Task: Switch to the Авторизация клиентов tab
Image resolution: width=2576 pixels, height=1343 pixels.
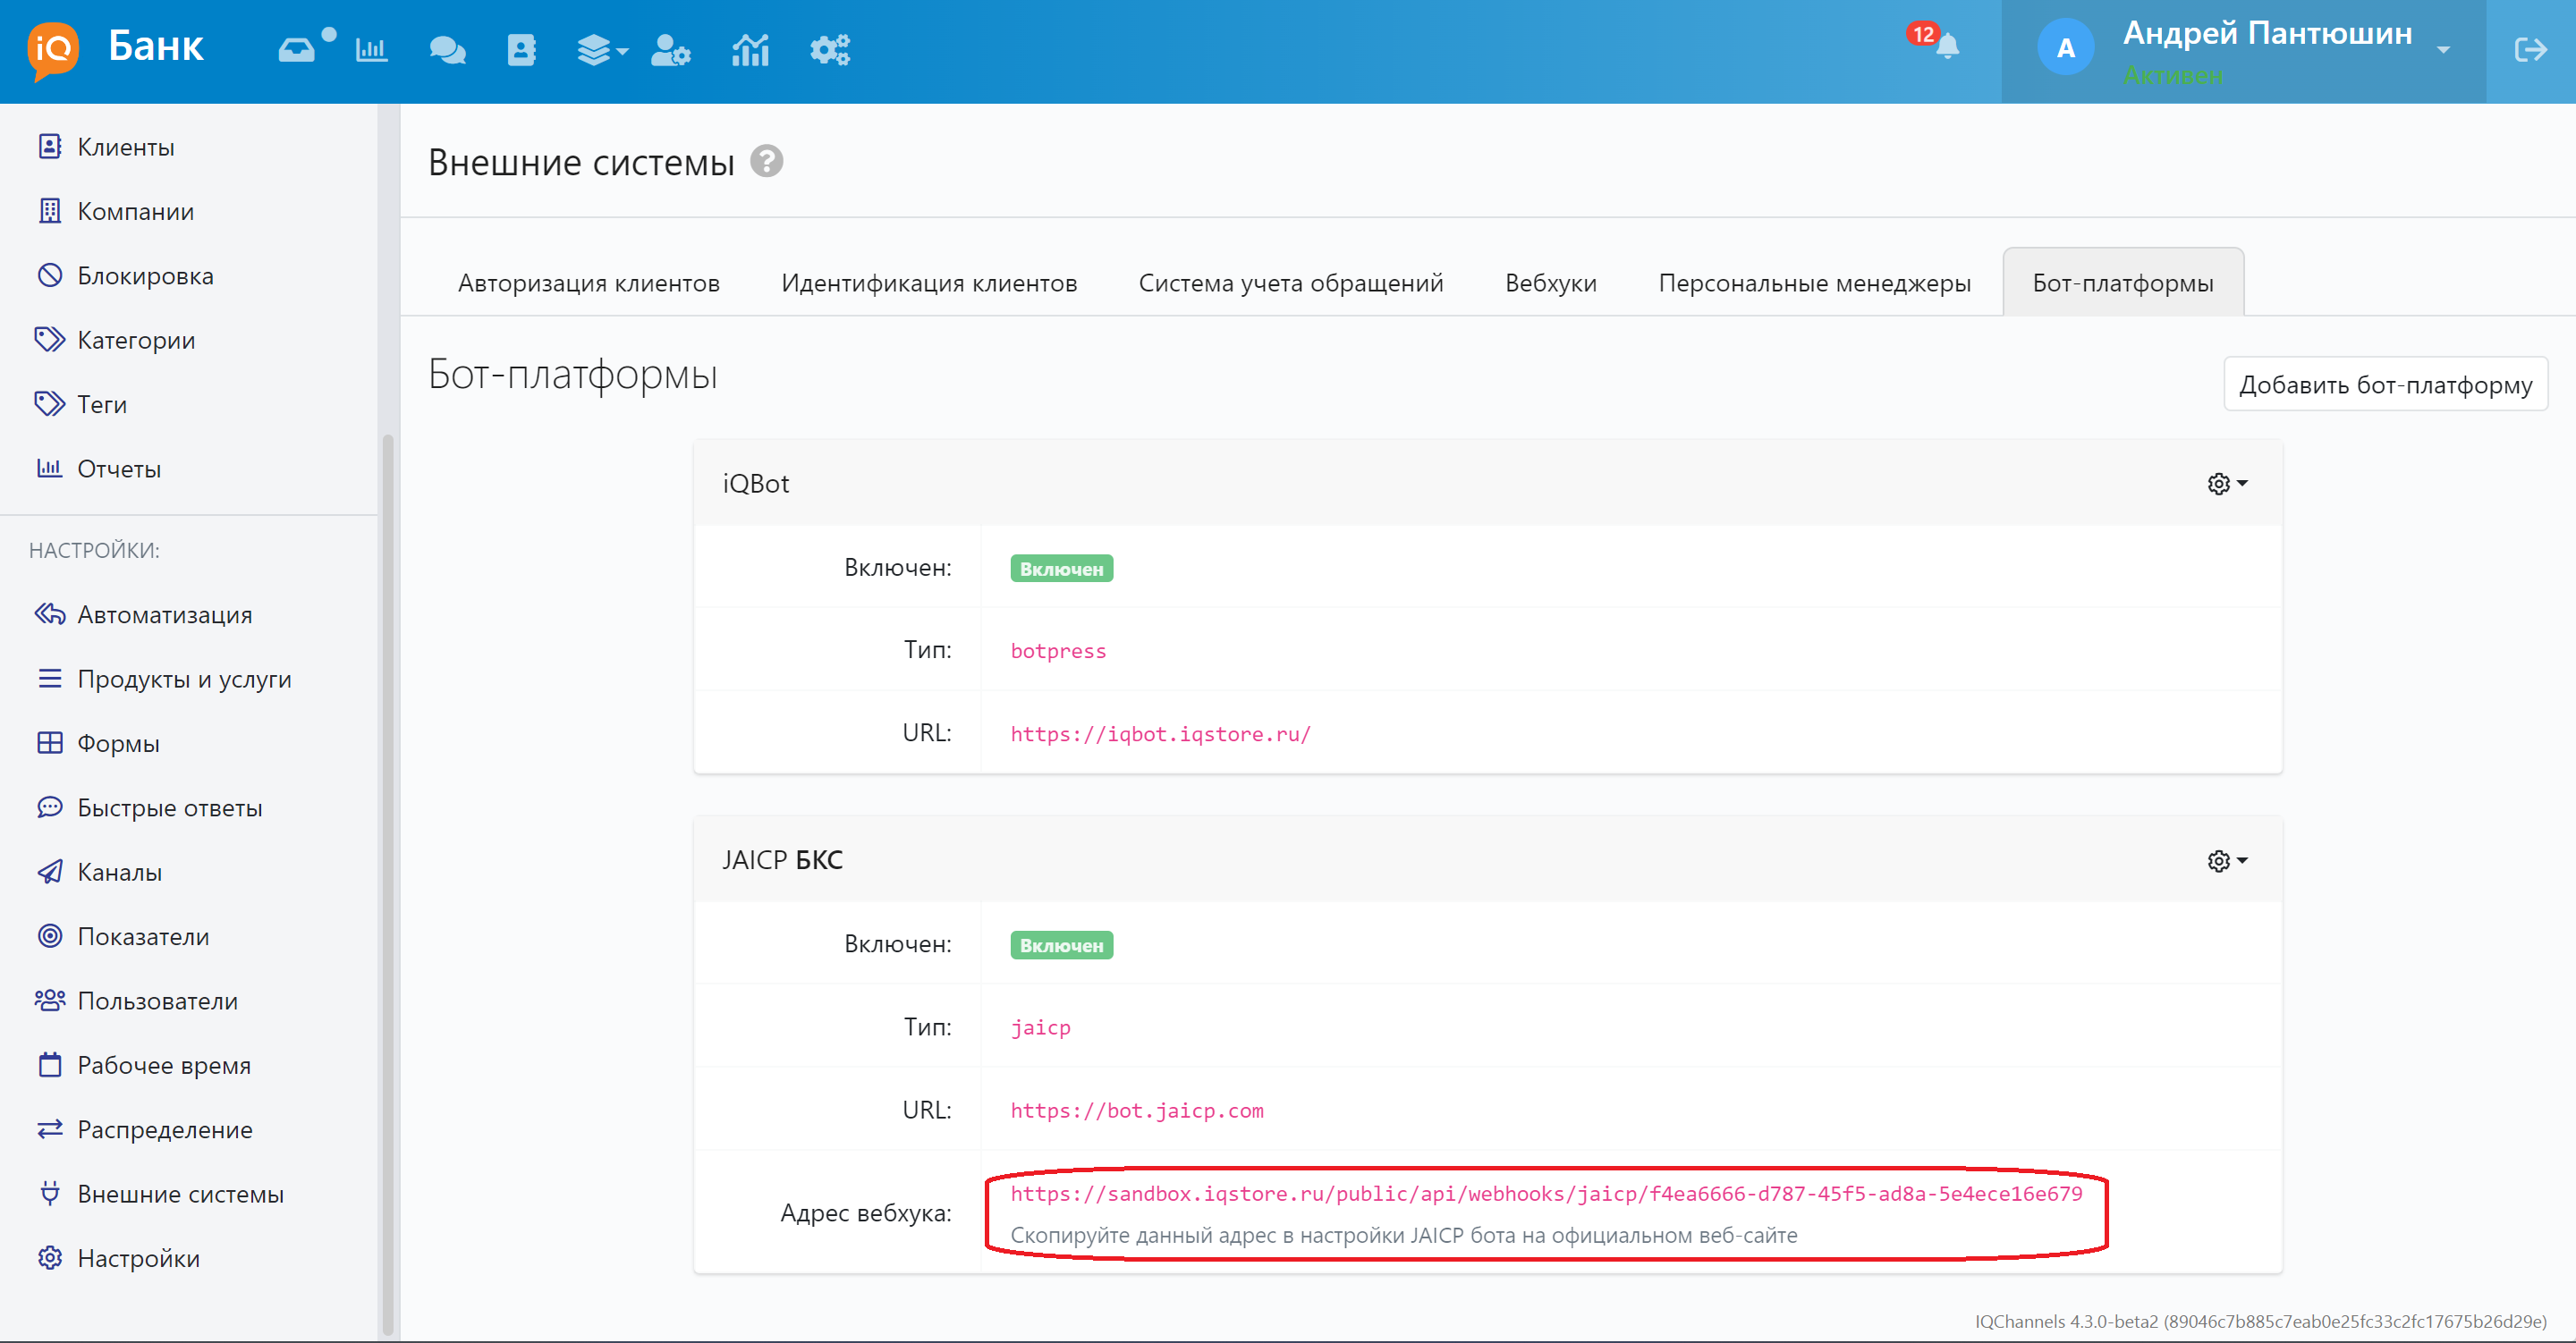Action: click(x=589, y=283)
